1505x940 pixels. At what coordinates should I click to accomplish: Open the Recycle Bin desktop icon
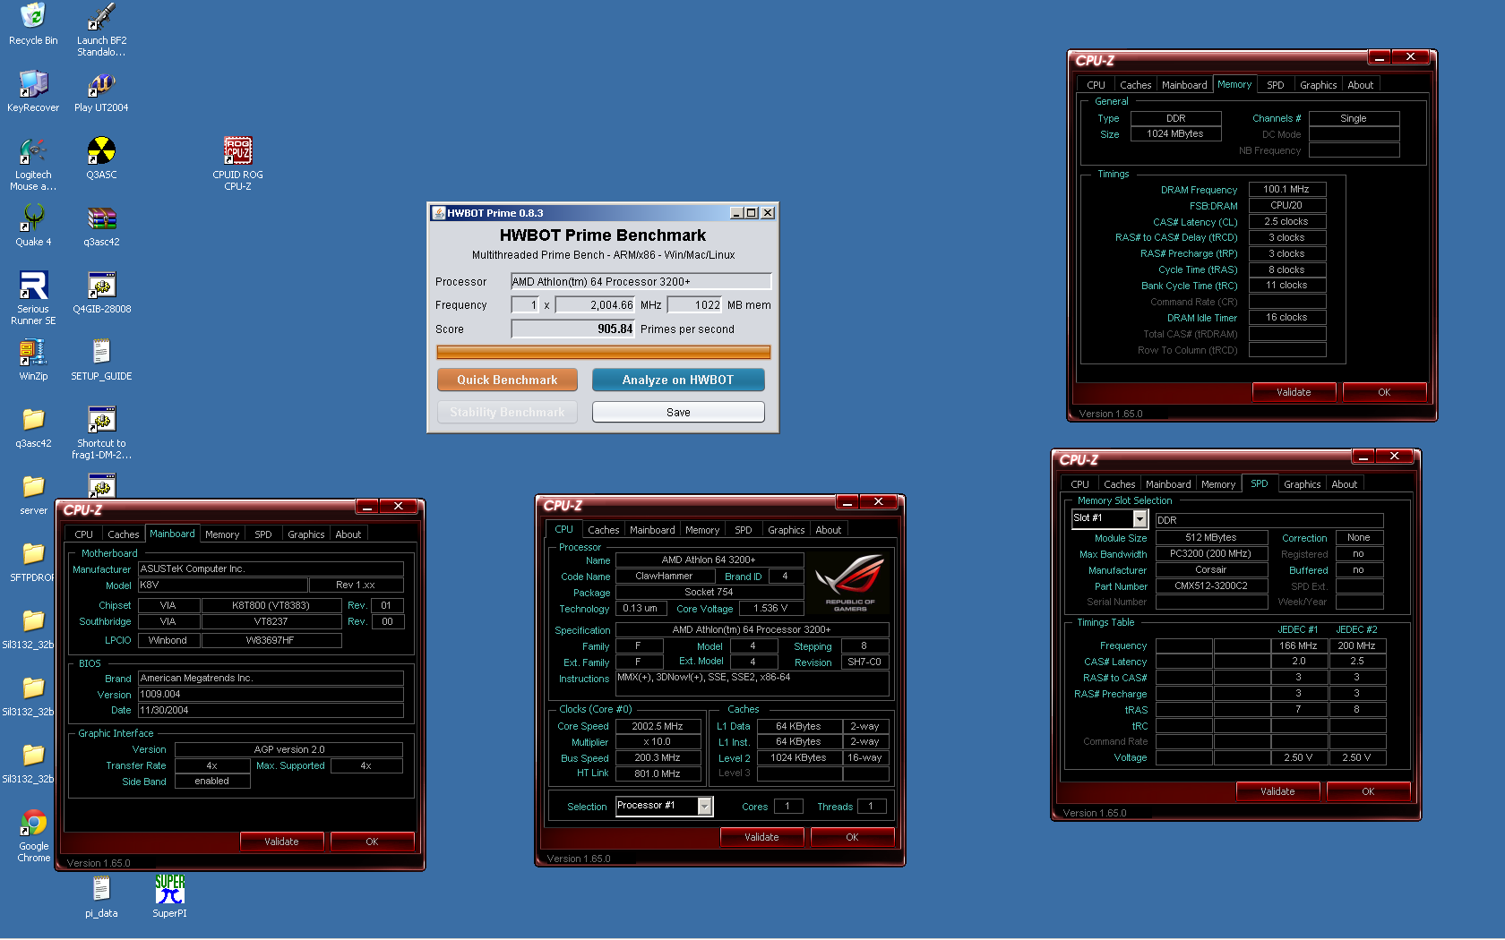tap(33, 16)
